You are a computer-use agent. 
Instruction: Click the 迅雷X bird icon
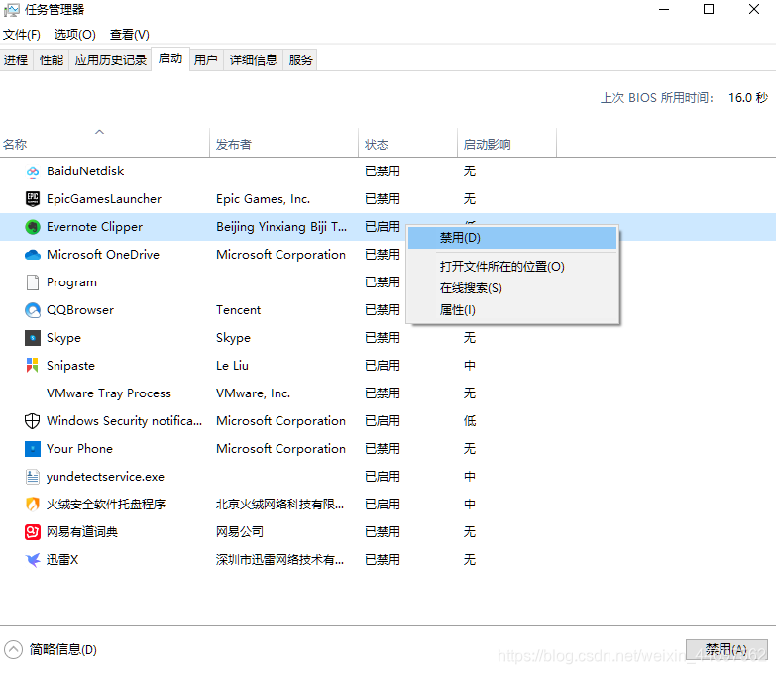(32, 560)
